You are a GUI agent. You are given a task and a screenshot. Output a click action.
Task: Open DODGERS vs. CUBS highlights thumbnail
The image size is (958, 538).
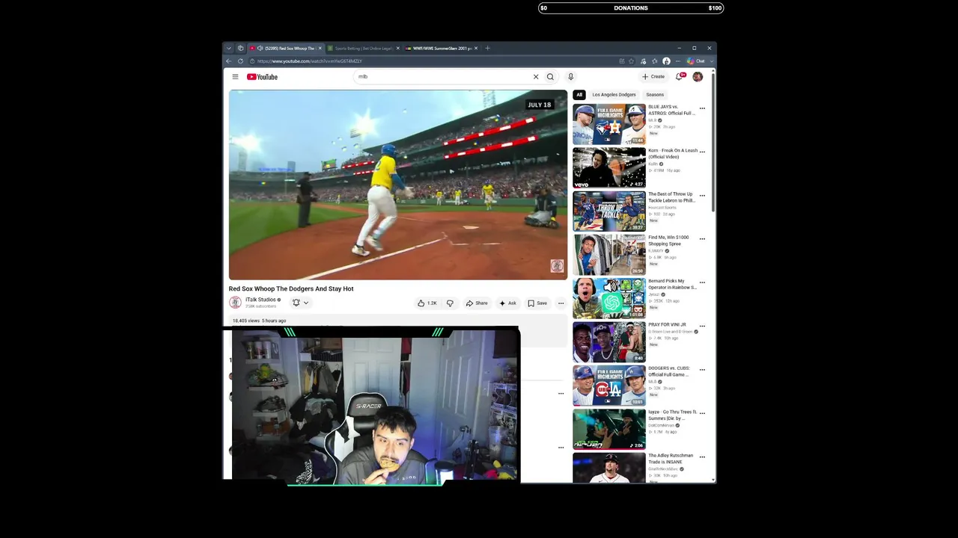tap(609, 386)
